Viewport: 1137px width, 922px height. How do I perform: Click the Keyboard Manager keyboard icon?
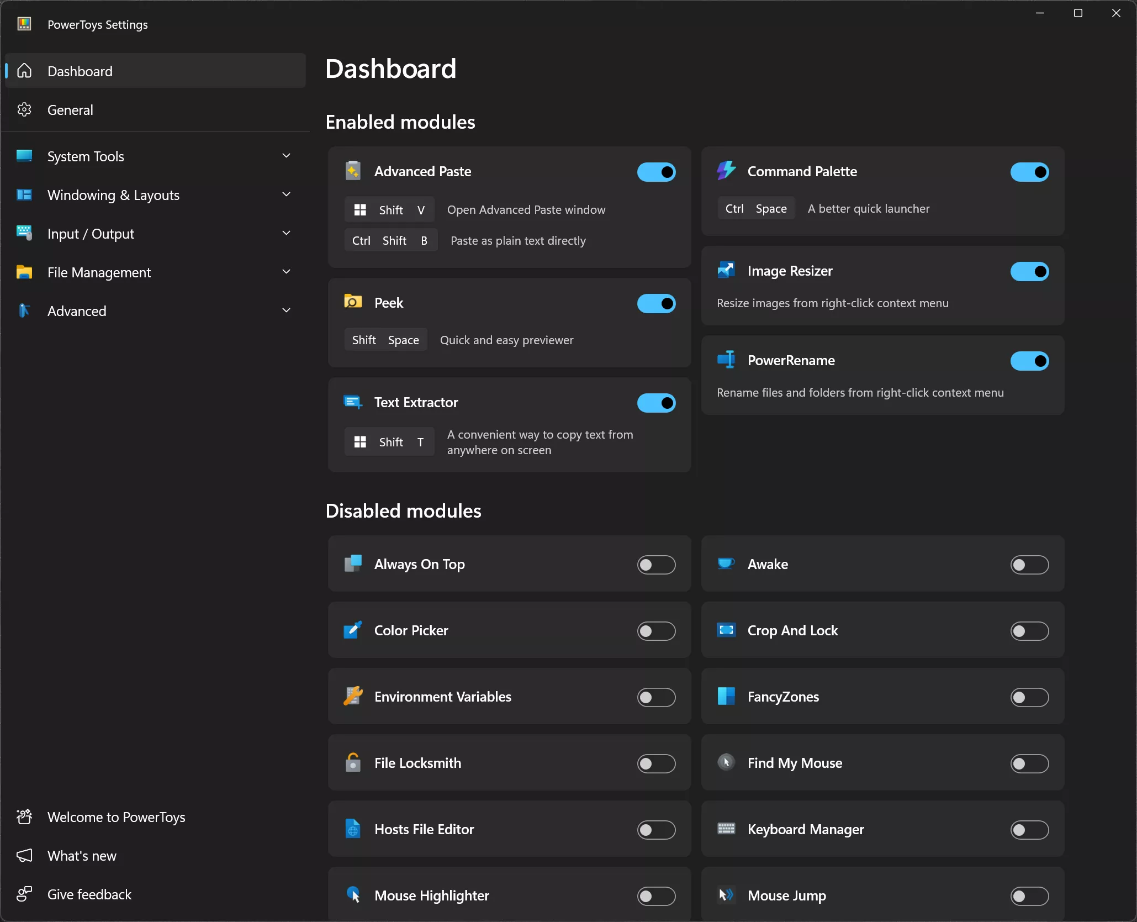[x=726, y=829]
